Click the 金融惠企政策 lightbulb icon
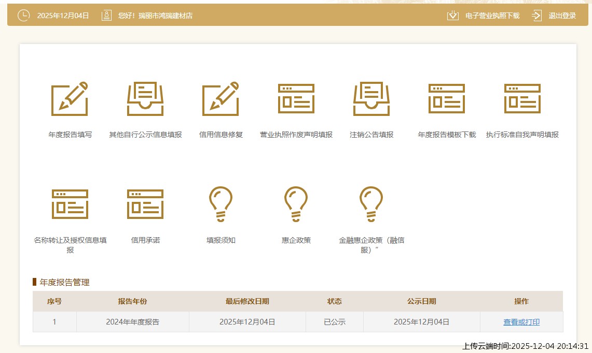The image size is (592, 353). click(371, 204)
